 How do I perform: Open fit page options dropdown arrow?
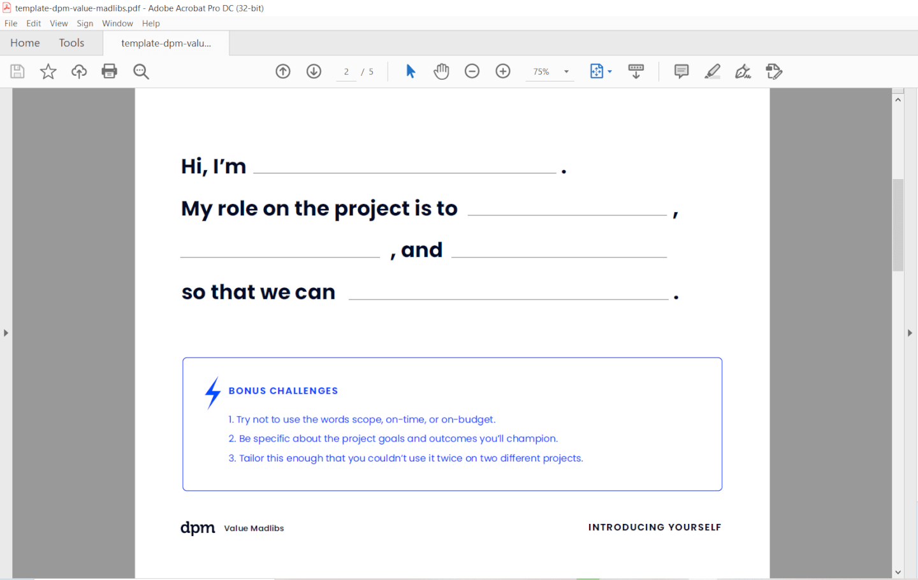(x=610, y=71)
